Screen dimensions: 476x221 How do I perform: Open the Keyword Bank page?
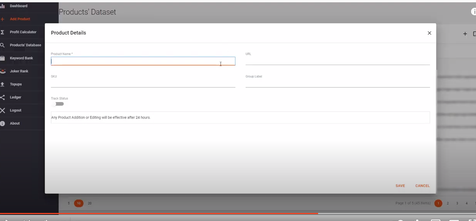click(22, 58)
